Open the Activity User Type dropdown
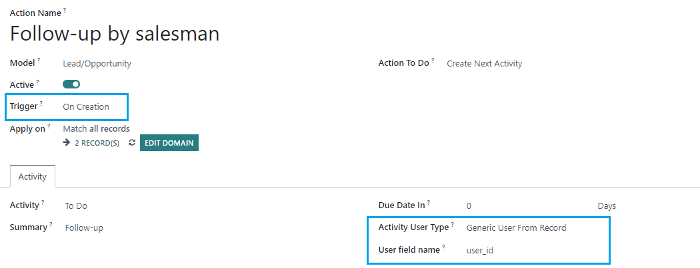700x268 pixels. tap(516, 228)
